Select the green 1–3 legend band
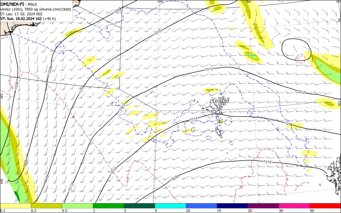 click(108, 206)
